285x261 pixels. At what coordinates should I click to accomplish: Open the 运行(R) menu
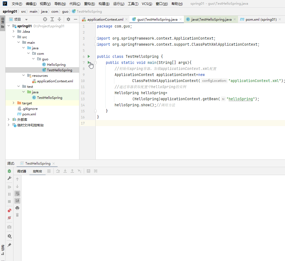(x=118, y=4)
